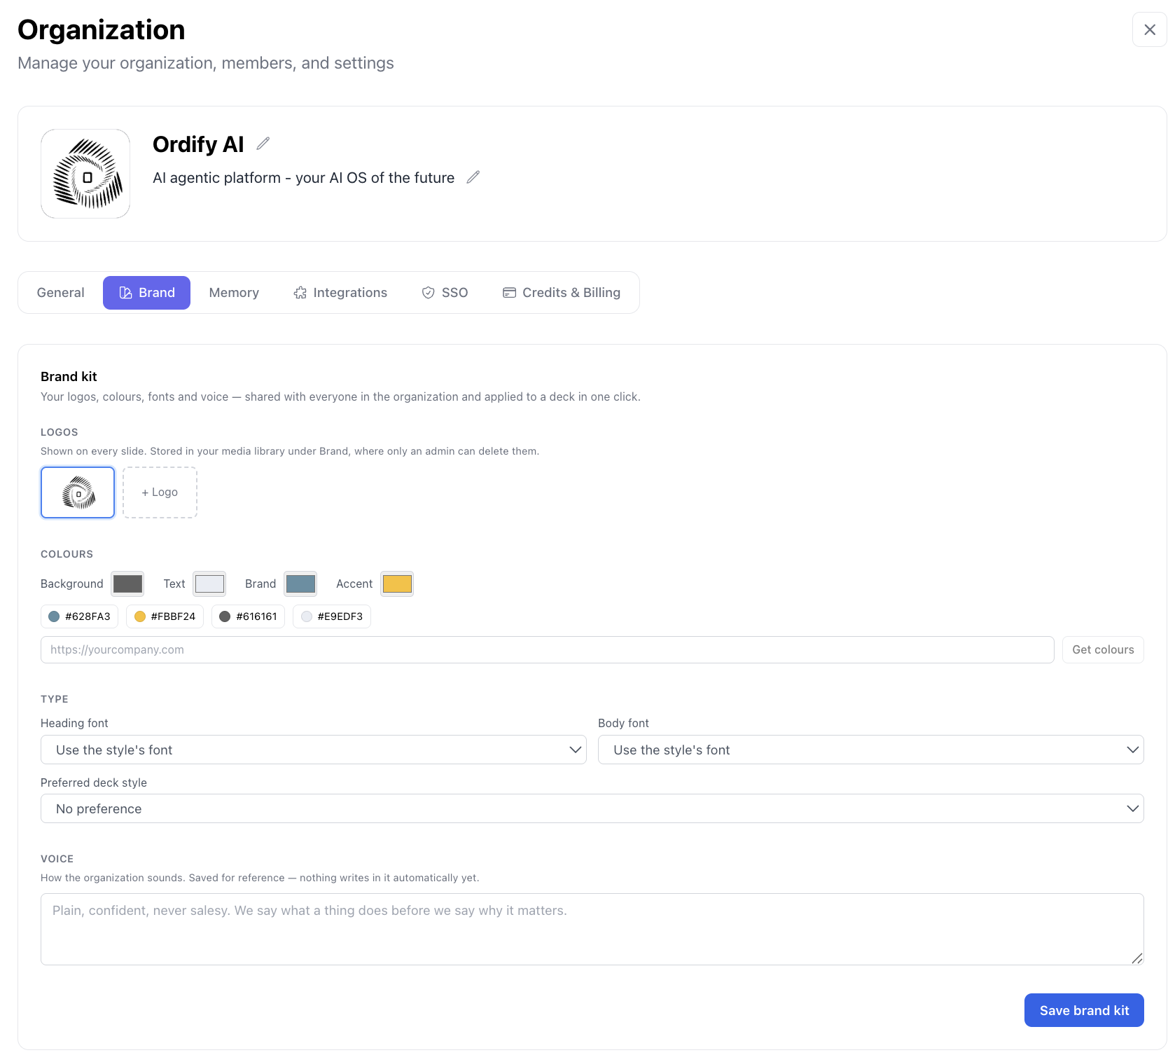Viewport: 1175px width, 1055px height.
Task: Focus the company website URL field
Action: click(548, 649)
